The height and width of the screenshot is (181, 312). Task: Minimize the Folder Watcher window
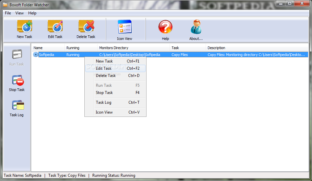click(x=281, y=4)
